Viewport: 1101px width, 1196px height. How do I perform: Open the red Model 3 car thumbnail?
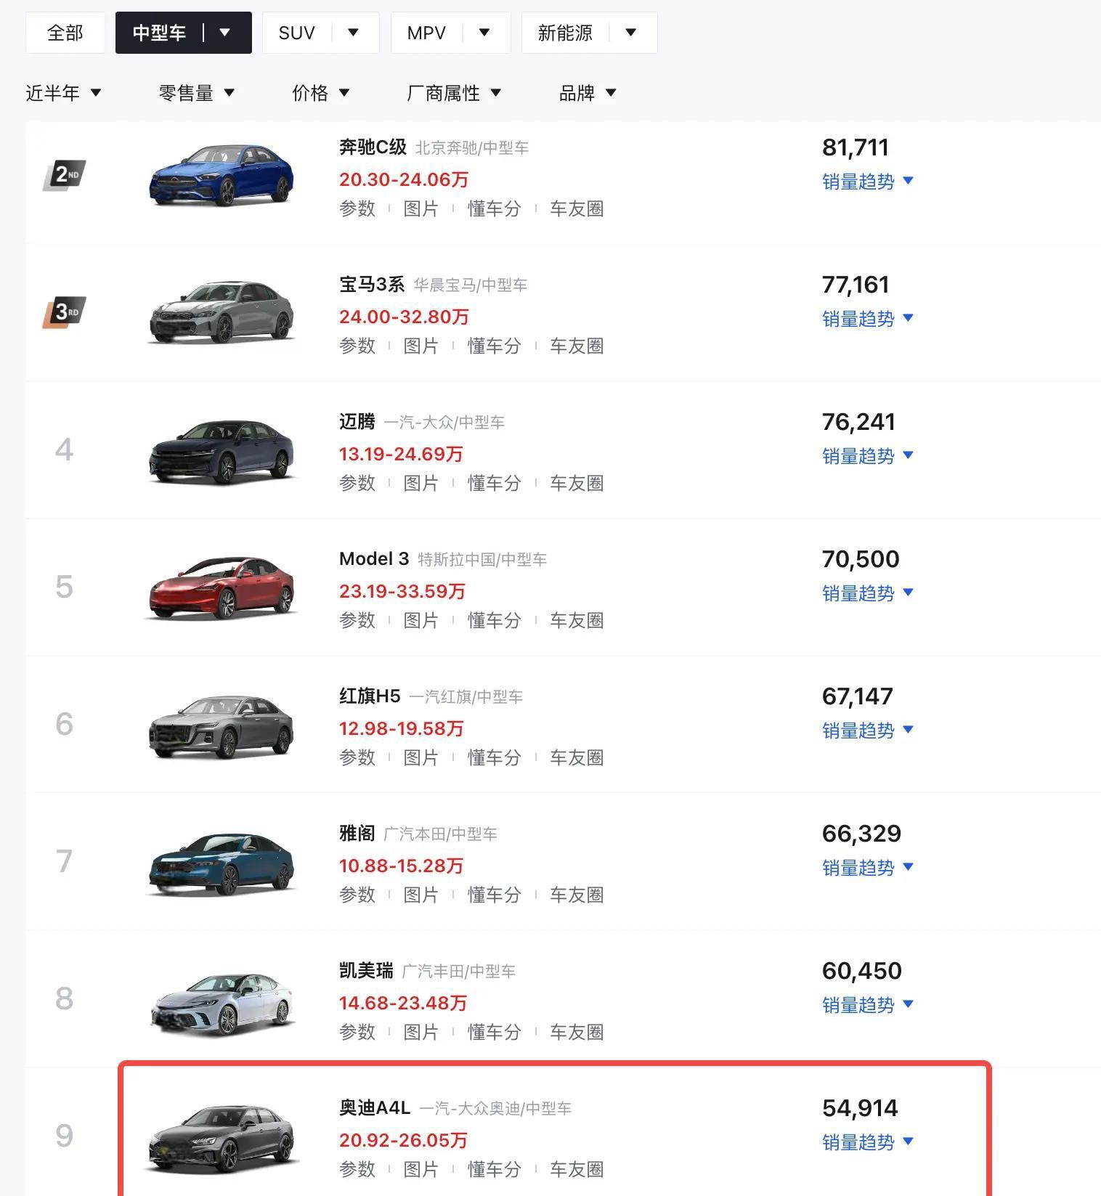coord(222,587)
